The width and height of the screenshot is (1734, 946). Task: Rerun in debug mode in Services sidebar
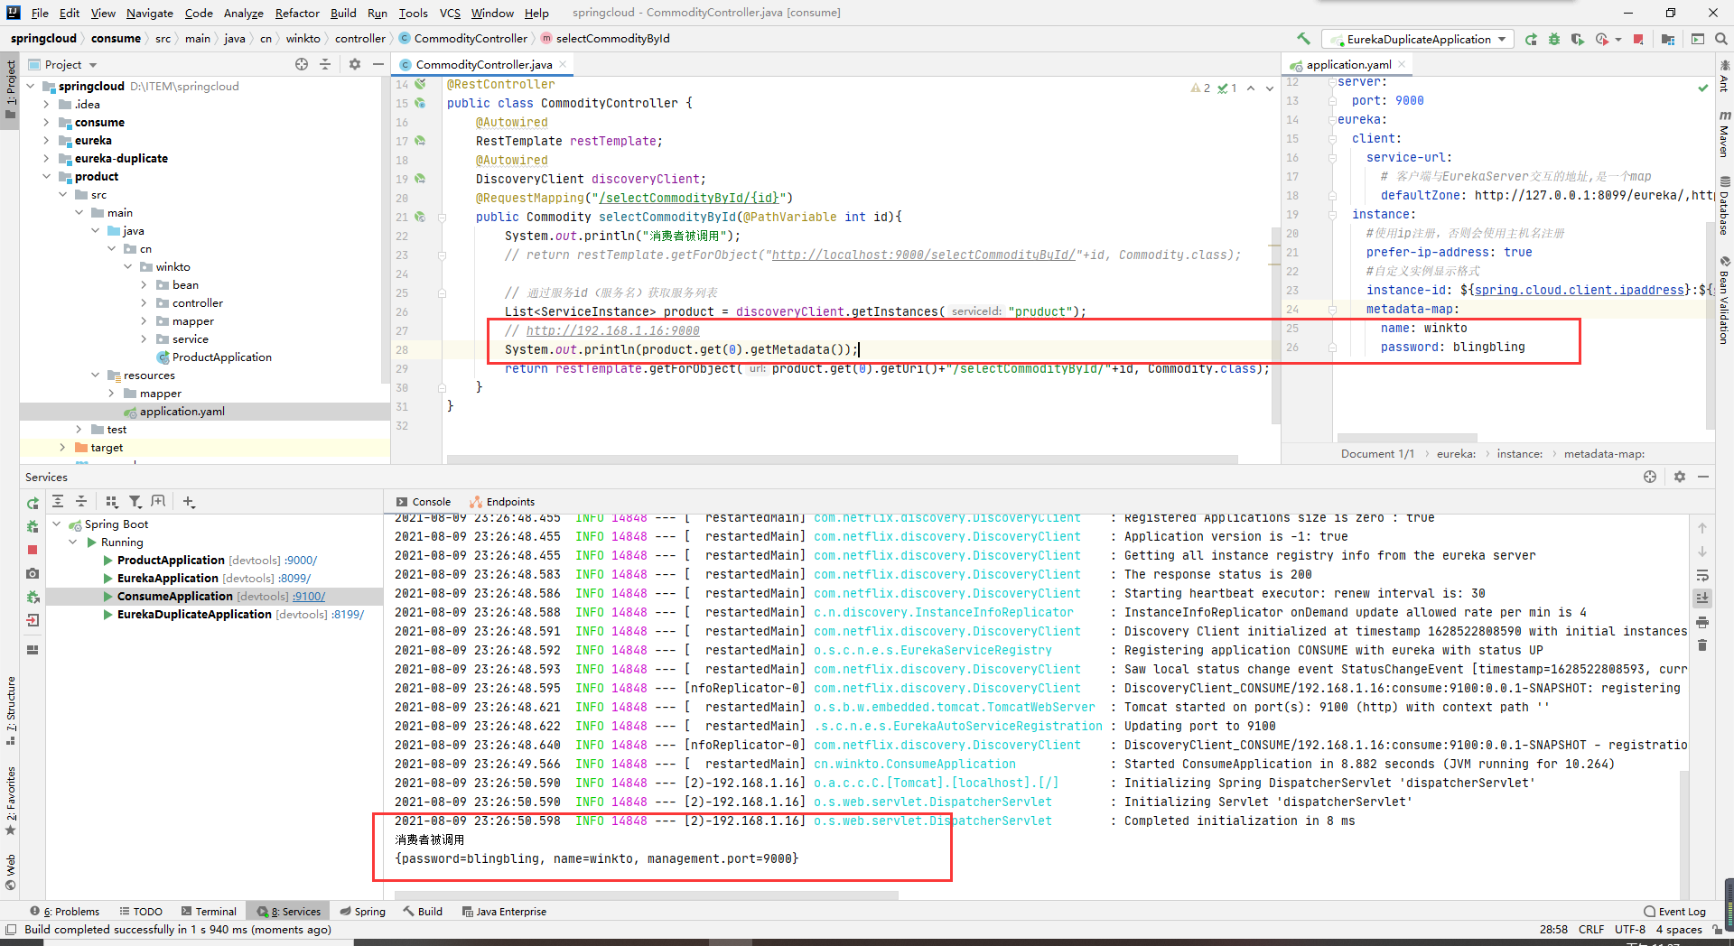coord(33,526)
